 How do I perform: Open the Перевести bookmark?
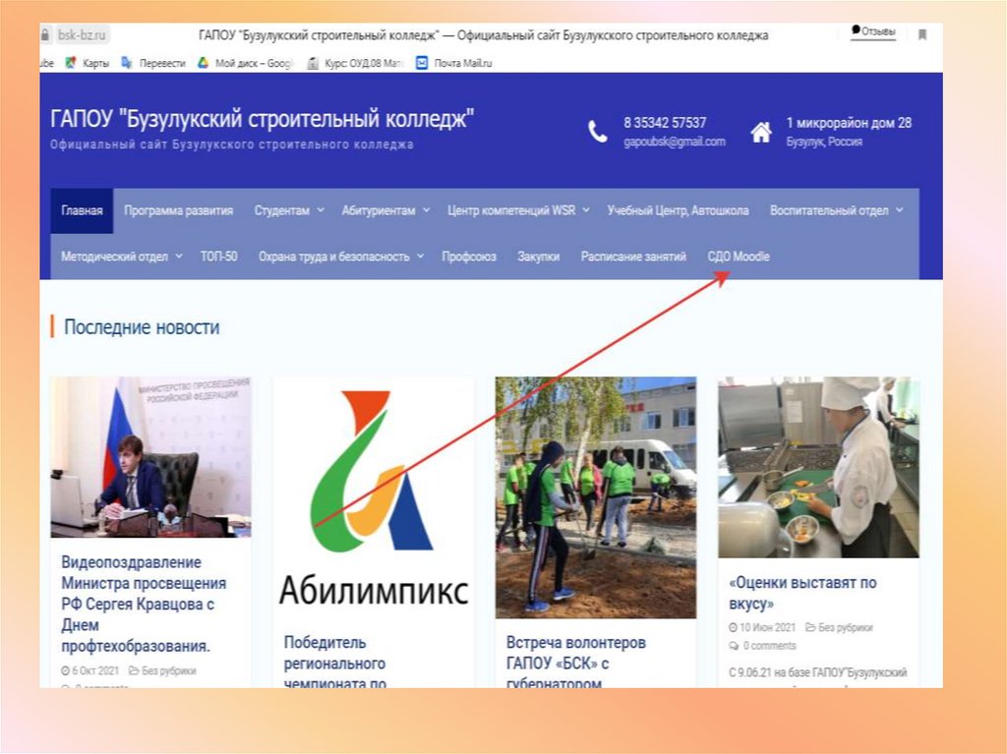(153, 63)
